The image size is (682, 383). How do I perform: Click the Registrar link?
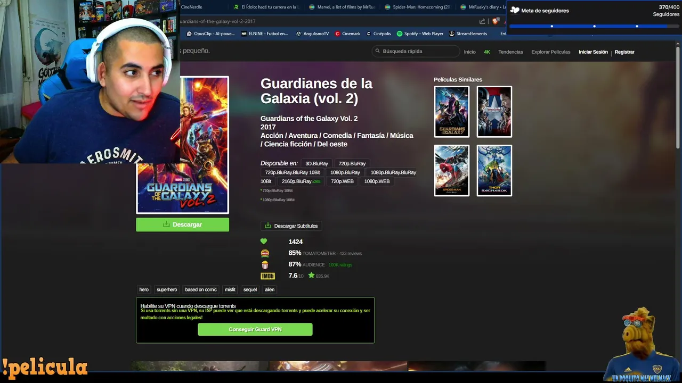[624, 52]
